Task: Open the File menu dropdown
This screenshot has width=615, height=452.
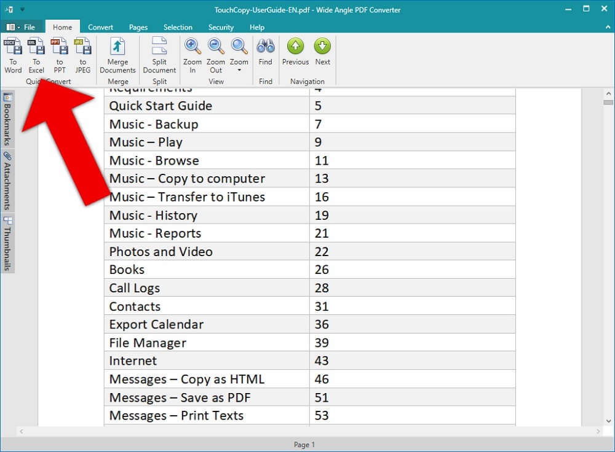Action: tap(22, 27)
